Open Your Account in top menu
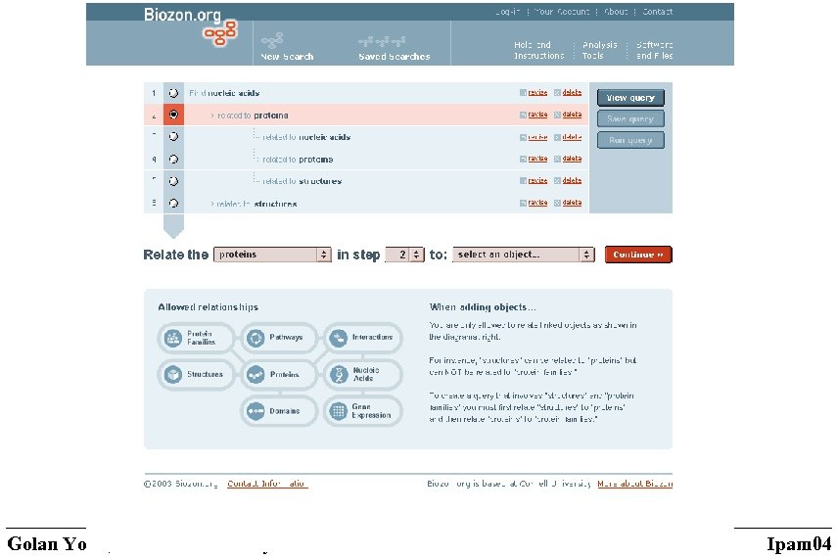The image size is (837, 558). pos(562,11)
